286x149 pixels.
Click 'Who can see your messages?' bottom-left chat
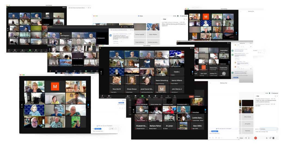105,126
